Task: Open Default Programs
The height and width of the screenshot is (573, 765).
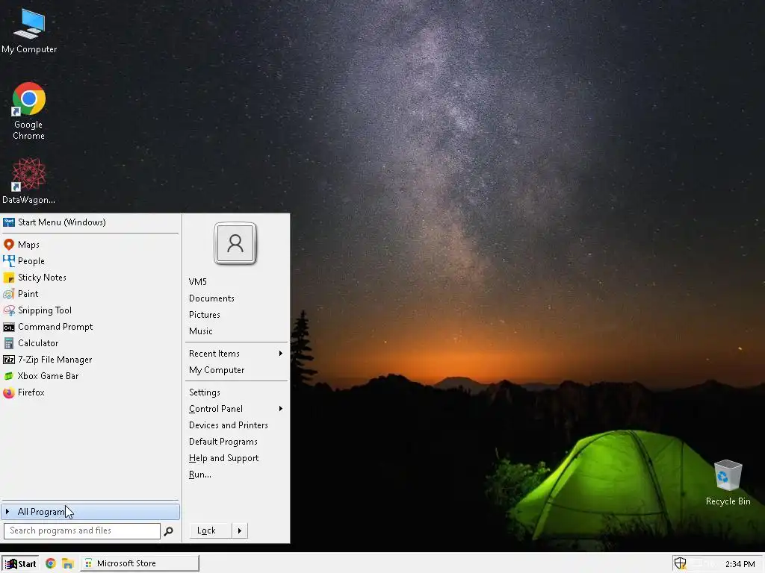Action: point(223,442)
